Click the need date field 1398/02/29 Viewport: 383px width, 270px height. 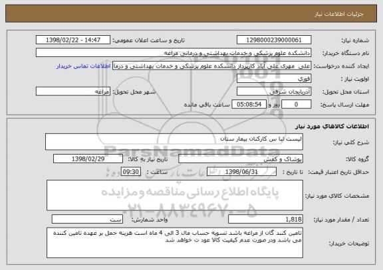(88, 159)
